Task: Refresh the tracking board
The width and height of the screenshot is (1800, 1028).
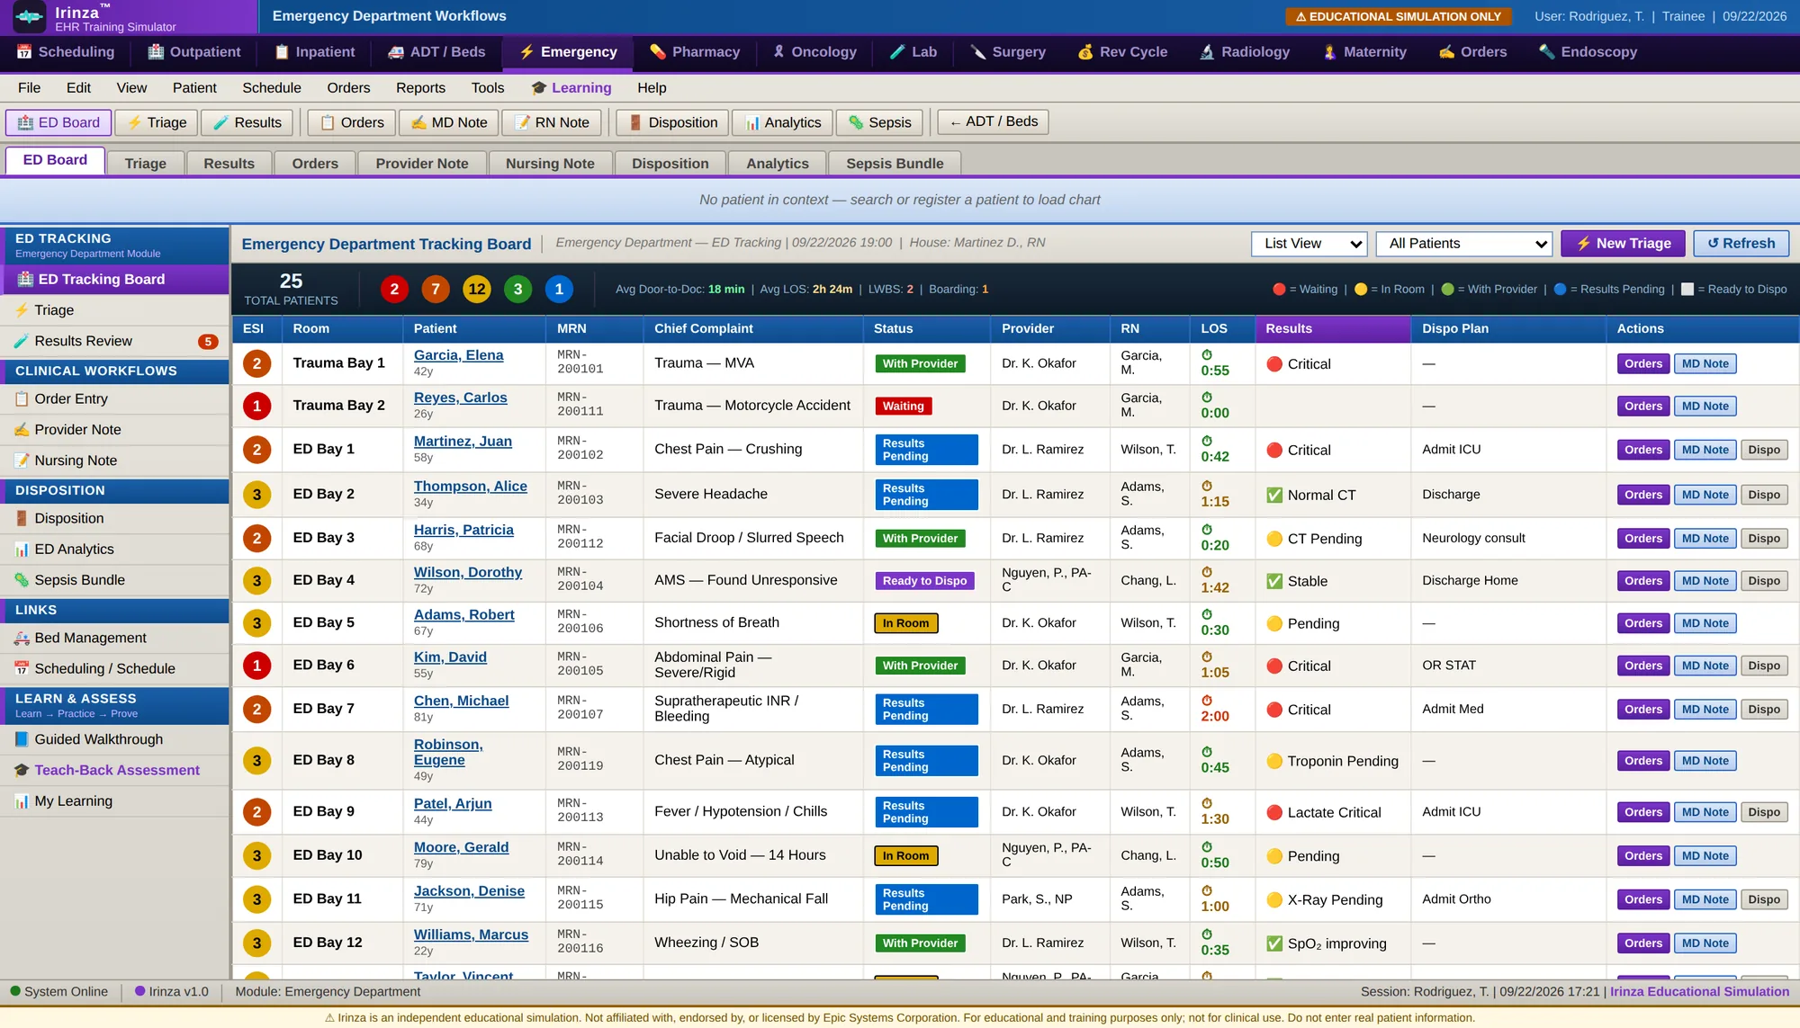Action: 1741,244
